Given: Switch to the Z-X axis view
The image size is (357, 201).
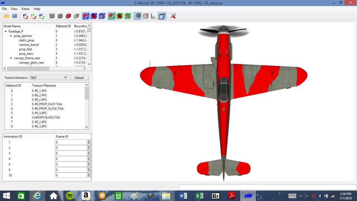Looking at the screenshot, I should pyautogui.click(x=25, y=16).
